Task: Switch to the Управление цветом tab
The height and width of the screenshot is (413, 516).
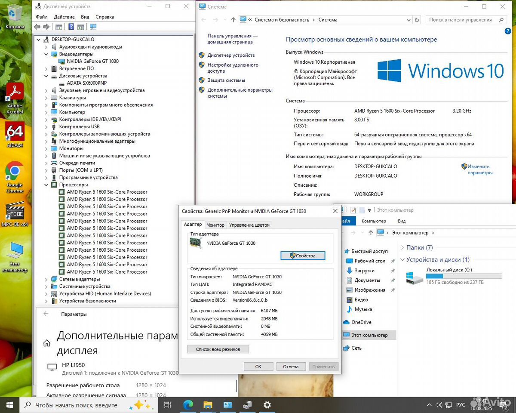Action: (249, 225)
